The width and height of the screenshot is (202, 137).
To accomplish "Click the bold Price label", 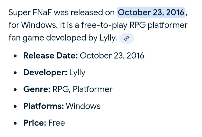I will [35, 123].
